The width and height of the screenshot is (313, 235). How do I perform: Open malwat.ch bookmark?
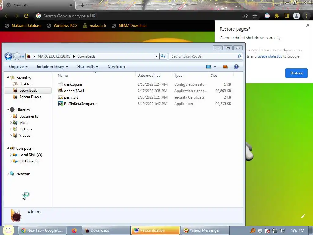[x=95, y=26]
